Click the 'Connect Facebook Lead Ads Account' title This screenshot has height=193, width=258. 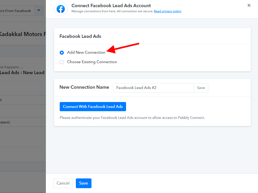click(x=111, y=6)
